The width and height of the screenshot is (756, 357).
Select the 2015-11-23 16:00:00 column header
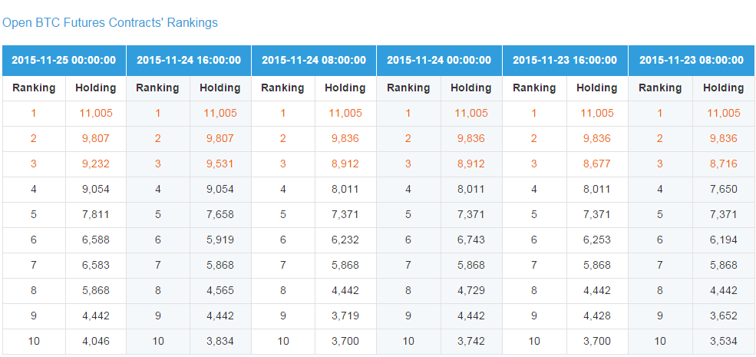pyautogui.click(x=565, y=61)
